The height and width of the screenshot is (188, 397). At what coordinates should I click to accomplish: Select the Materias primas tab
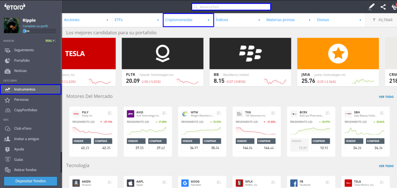[x=280, y=20]
